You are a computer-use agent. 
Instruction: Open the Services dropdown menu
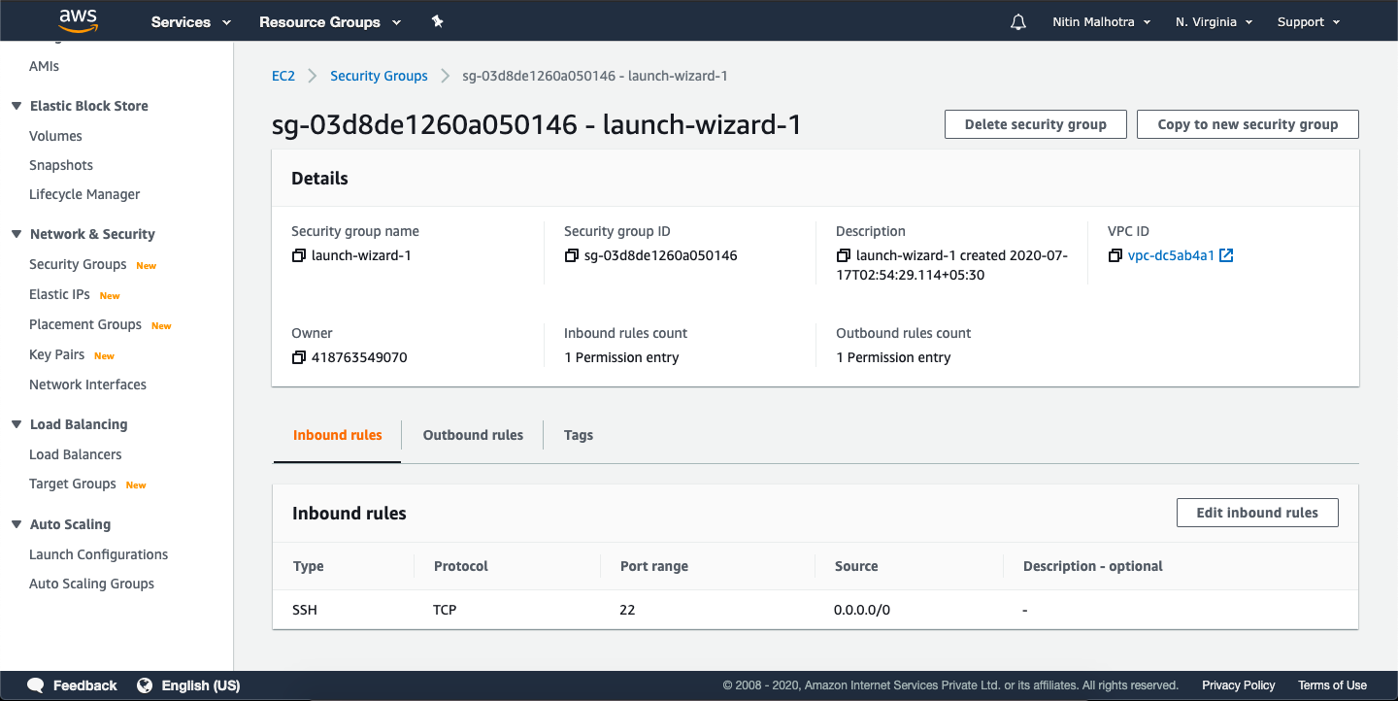tap(191, 21)
